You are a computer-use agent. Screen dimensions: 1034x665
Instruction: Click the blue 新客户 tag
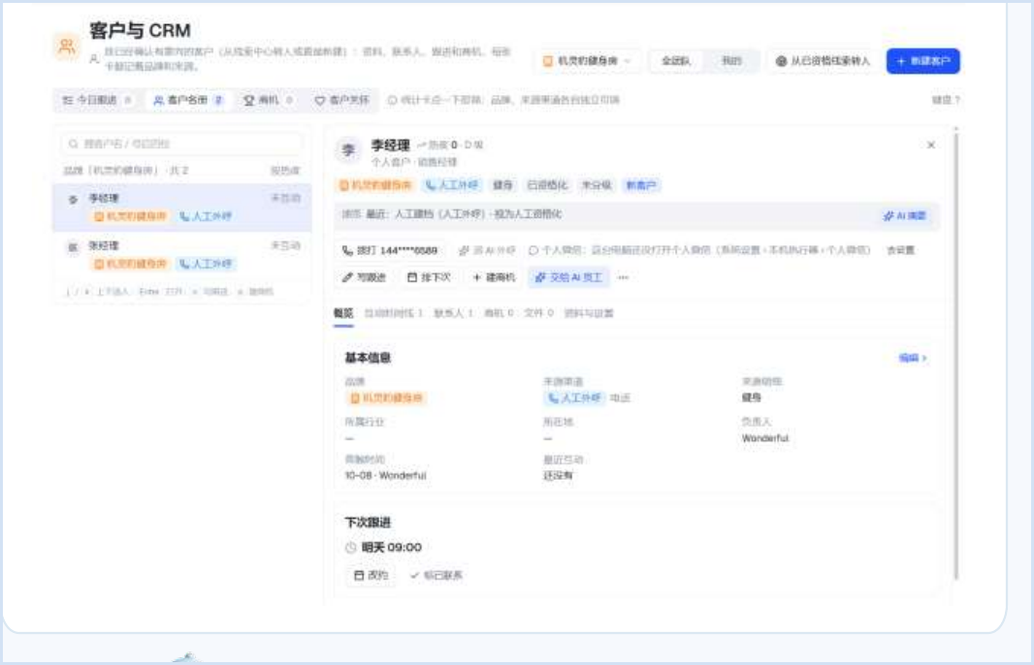point(641,185)
